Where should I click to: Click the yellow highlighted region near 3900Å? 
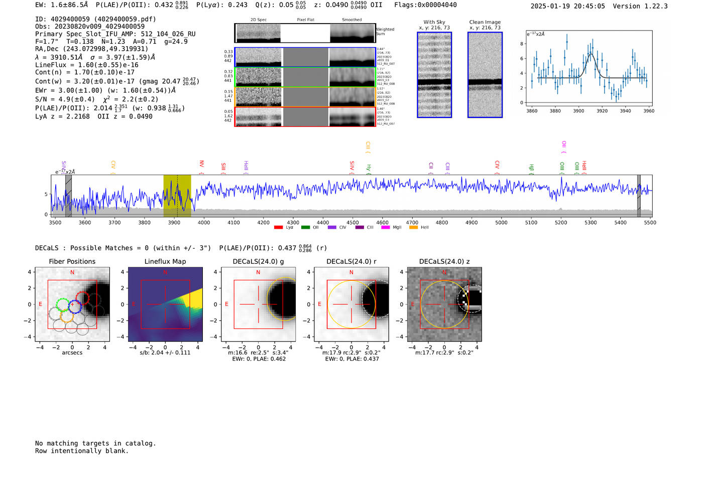tap(177, 196)
